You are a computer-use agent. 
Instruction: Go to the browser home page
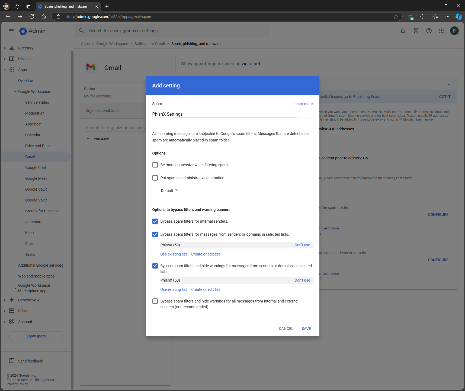[44, 17]
